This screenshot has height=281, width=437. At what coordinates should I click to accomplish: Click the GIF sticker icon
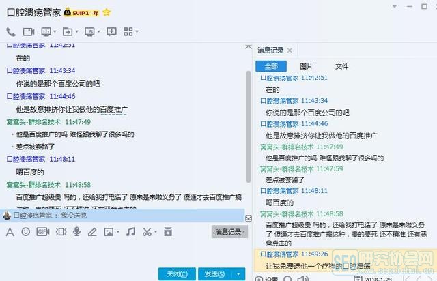pos(42,232)
